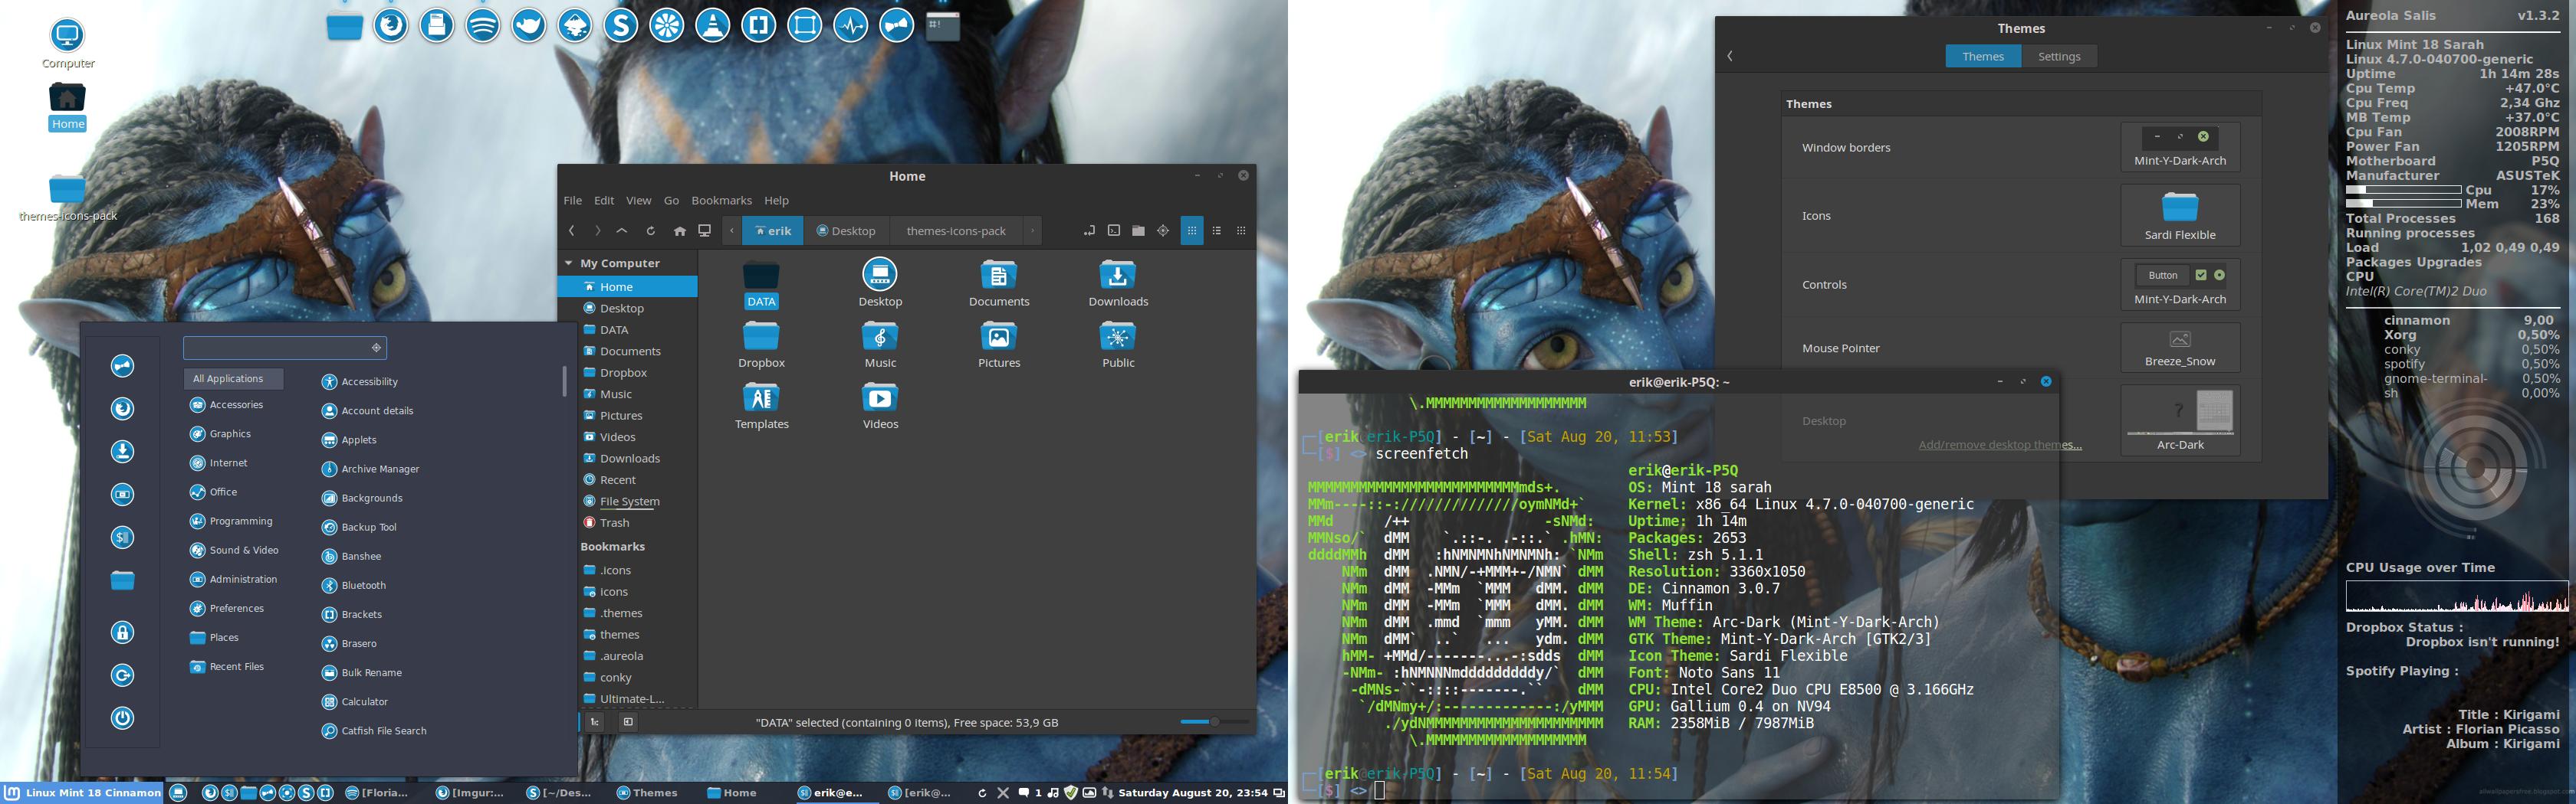Click the target search icon in toolbar

[x=1163, y=230]
